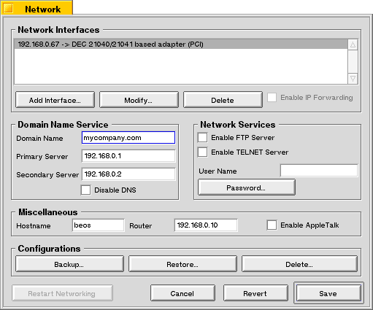
Task: Enable the TELNET Server checkbox
Action: click(x=202, y=152)
